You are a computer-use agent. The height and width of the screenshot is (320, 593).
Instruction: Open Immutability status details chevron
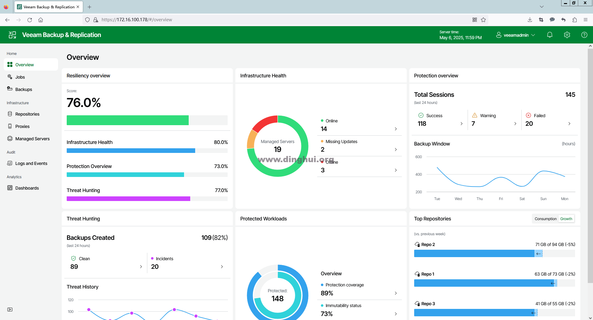click(396, 314)
